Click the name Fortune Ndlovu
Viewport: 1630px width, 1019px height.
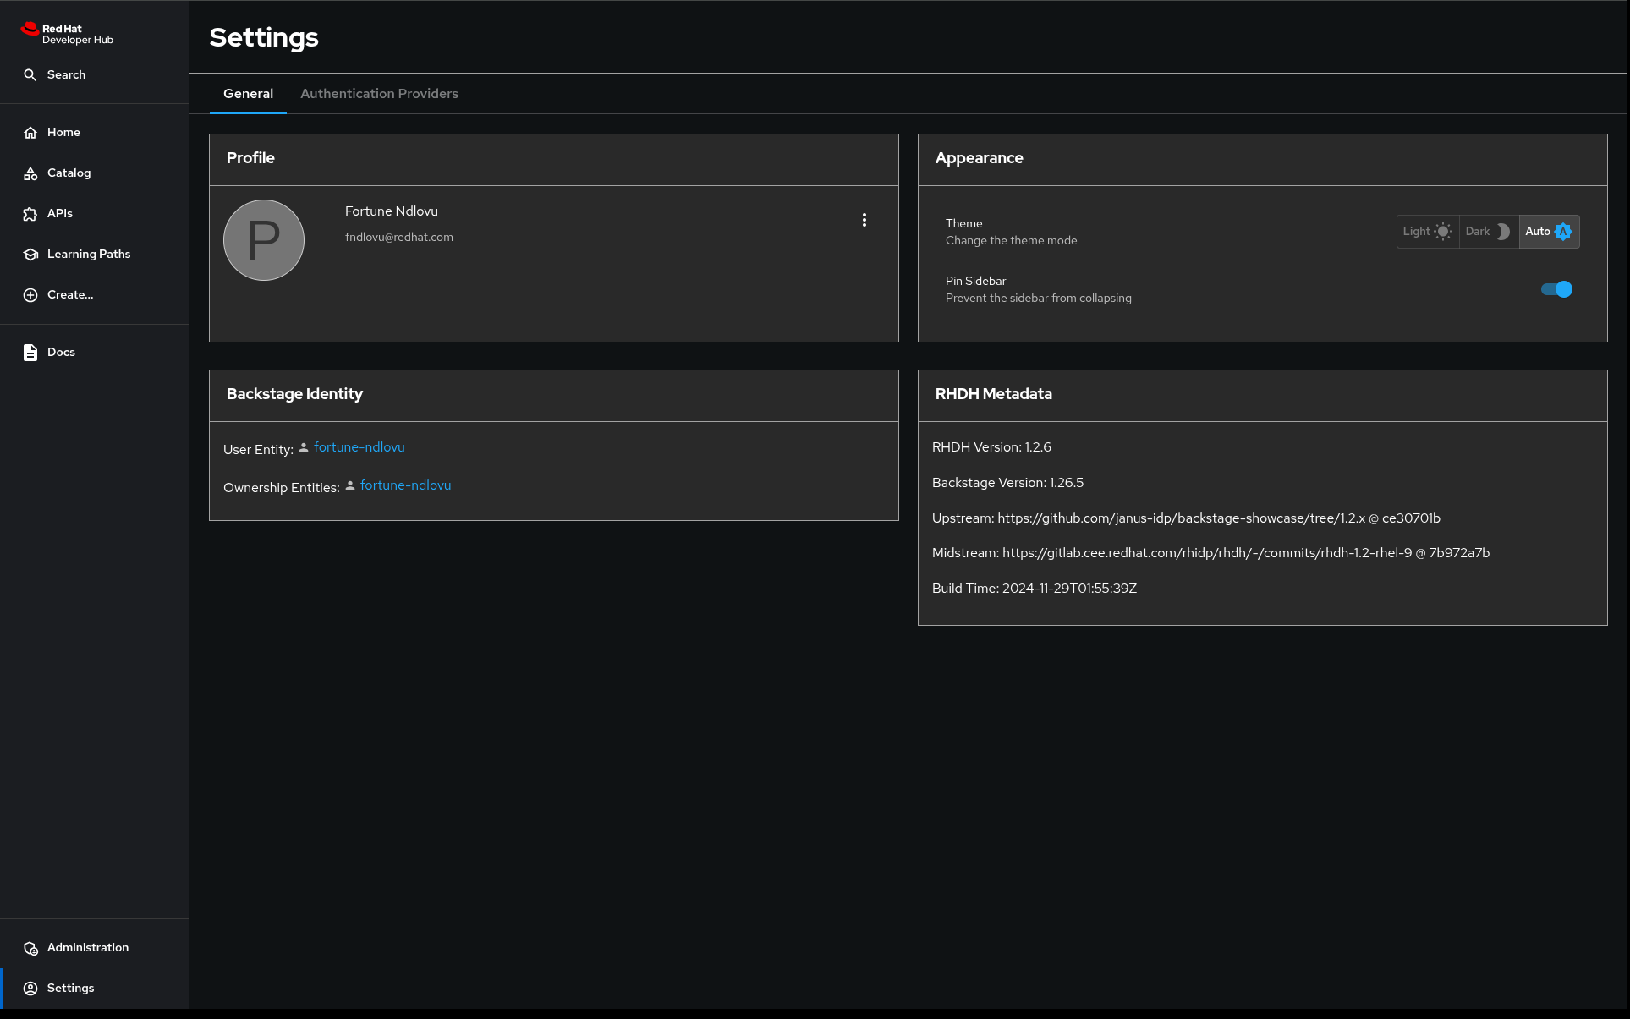[x=392, y=211]
